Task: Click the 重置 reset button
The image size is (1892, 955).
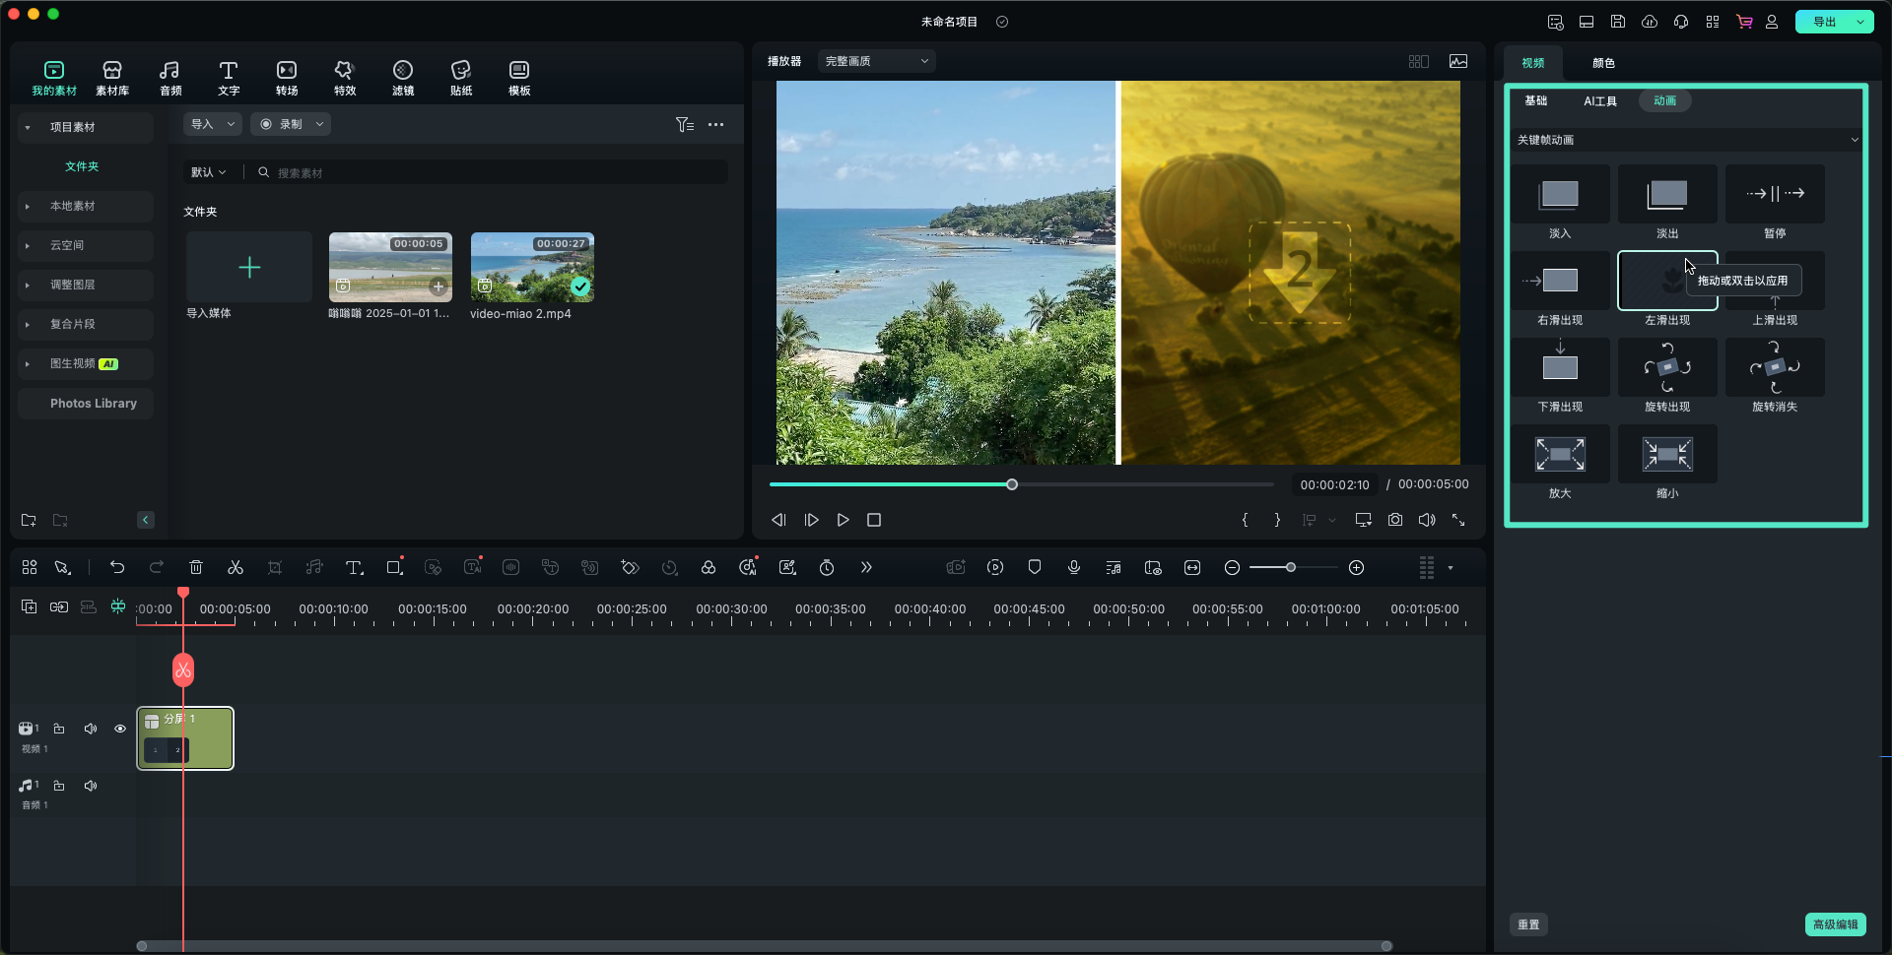Action: (1528, 924)
